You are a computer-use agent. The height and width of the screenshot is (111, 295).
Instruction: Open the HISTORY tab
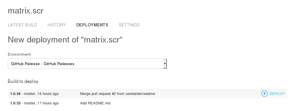[x=57, y=25]
